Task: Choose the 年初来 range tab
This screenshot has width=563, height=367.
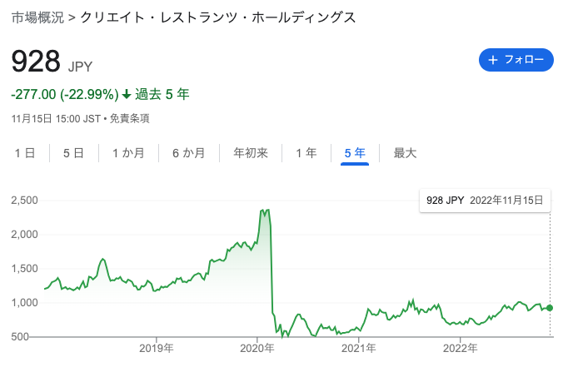Action: click(251, 153)
